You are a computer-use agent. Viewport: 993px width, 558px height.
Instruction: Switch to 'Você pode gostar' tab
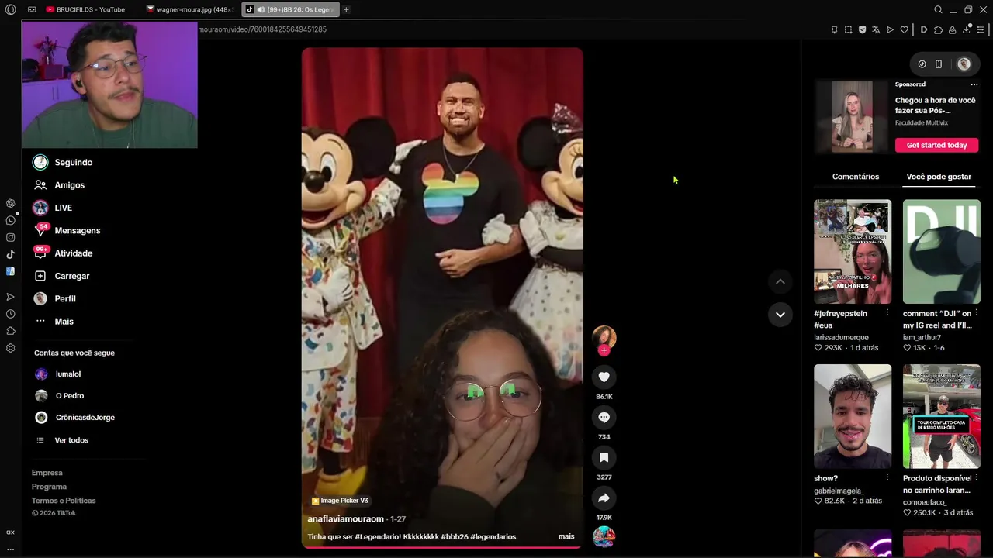(x=939, y=177)
